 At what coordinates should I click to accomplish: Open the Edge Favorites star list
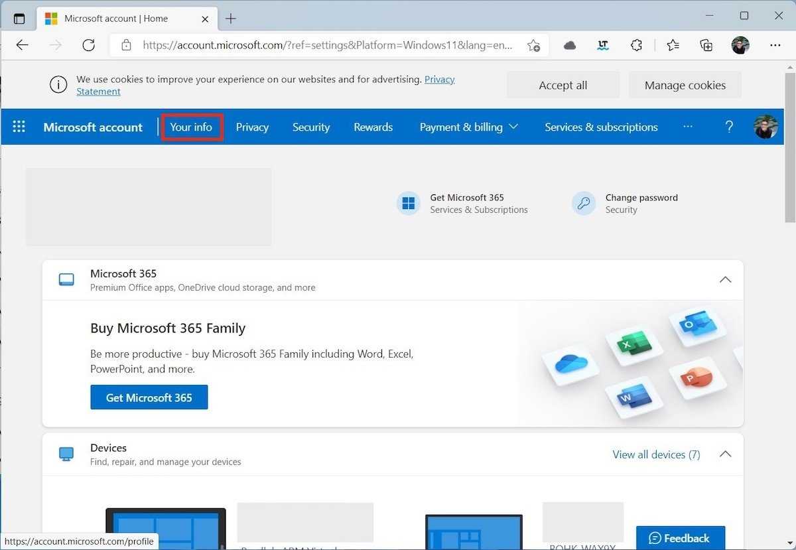coord(673,45)
